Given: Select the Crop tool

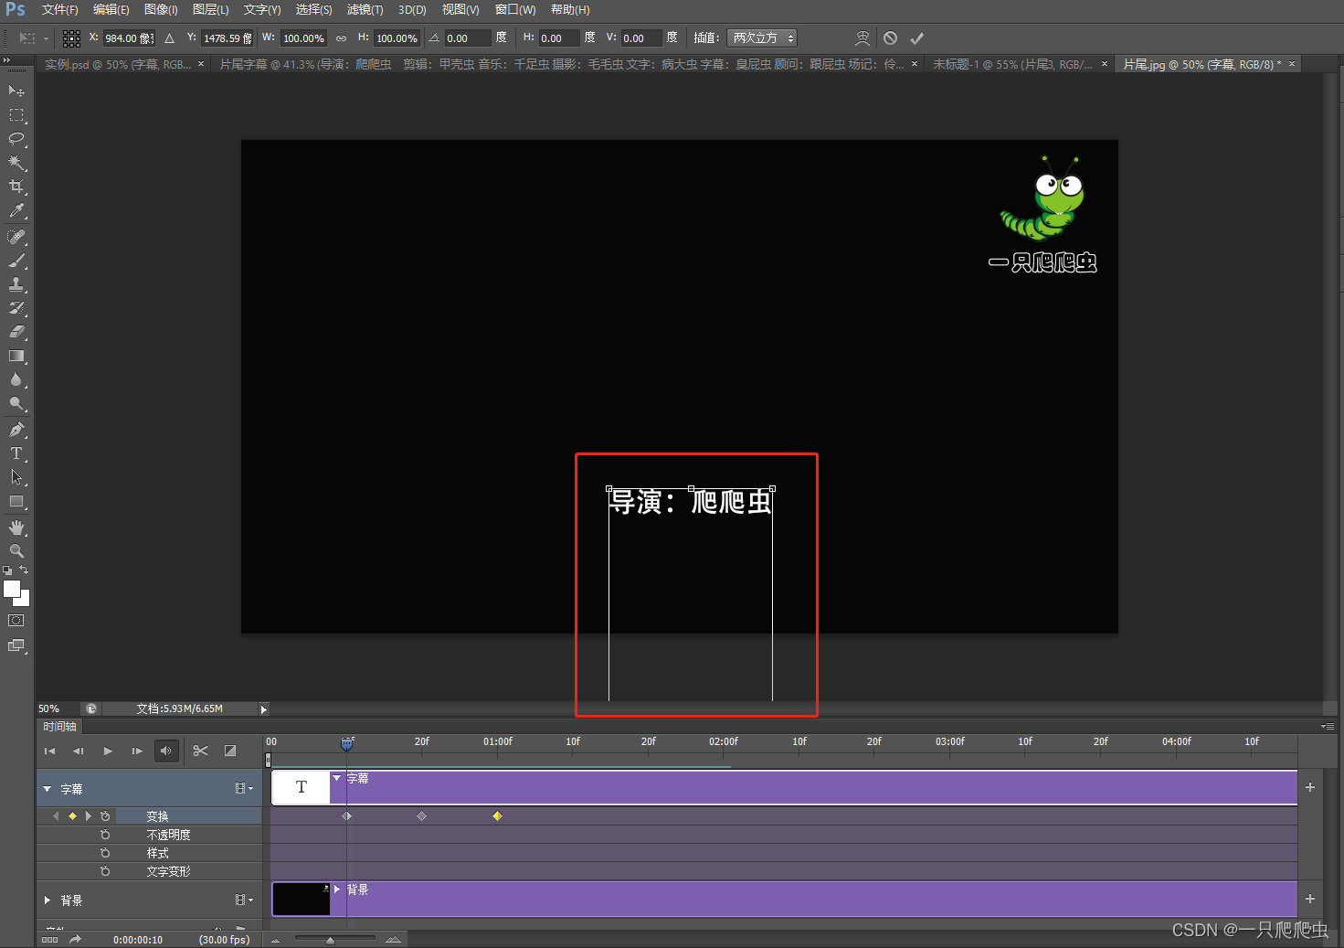Looking at the screenshot, I should 16,186.
